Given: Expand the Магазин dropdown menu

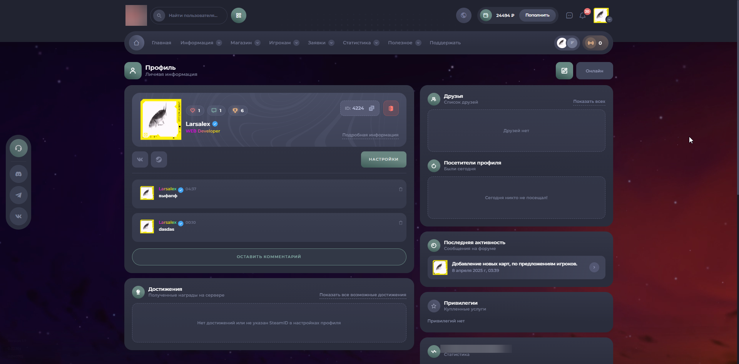Looking at the screenshot, I should pyautogui.click(x=245, y=43).
